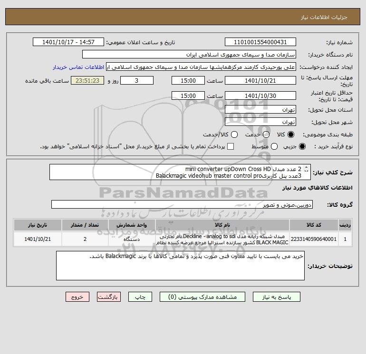Screen dimensions: 366x354
Task: Select the متوسط purchase type radio
Action: [274, 146]
